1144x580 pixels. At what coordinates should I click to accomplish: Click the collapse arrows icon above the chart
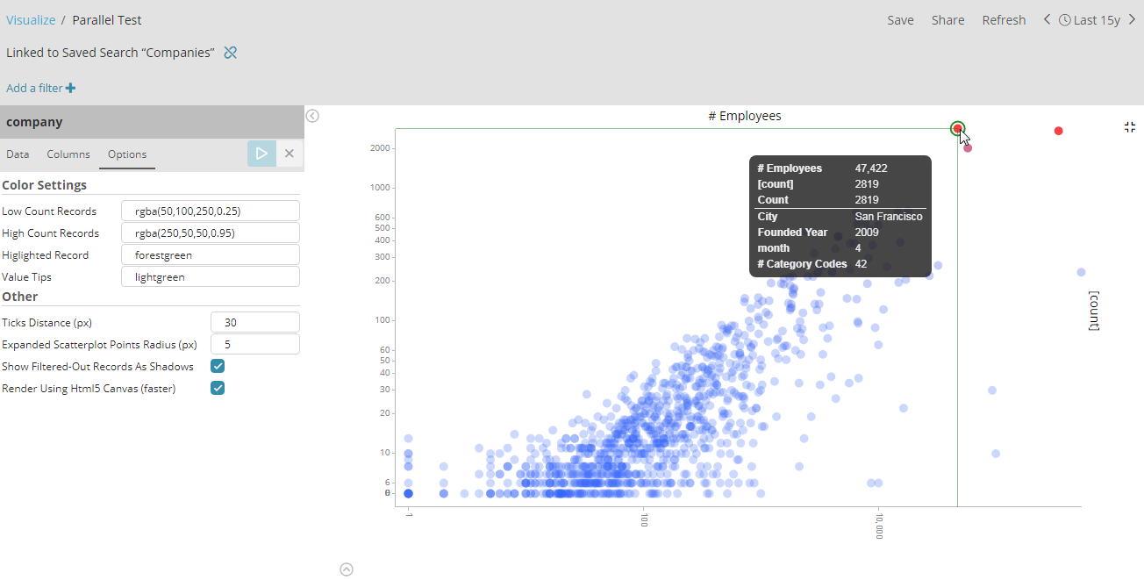(1129, 127)
